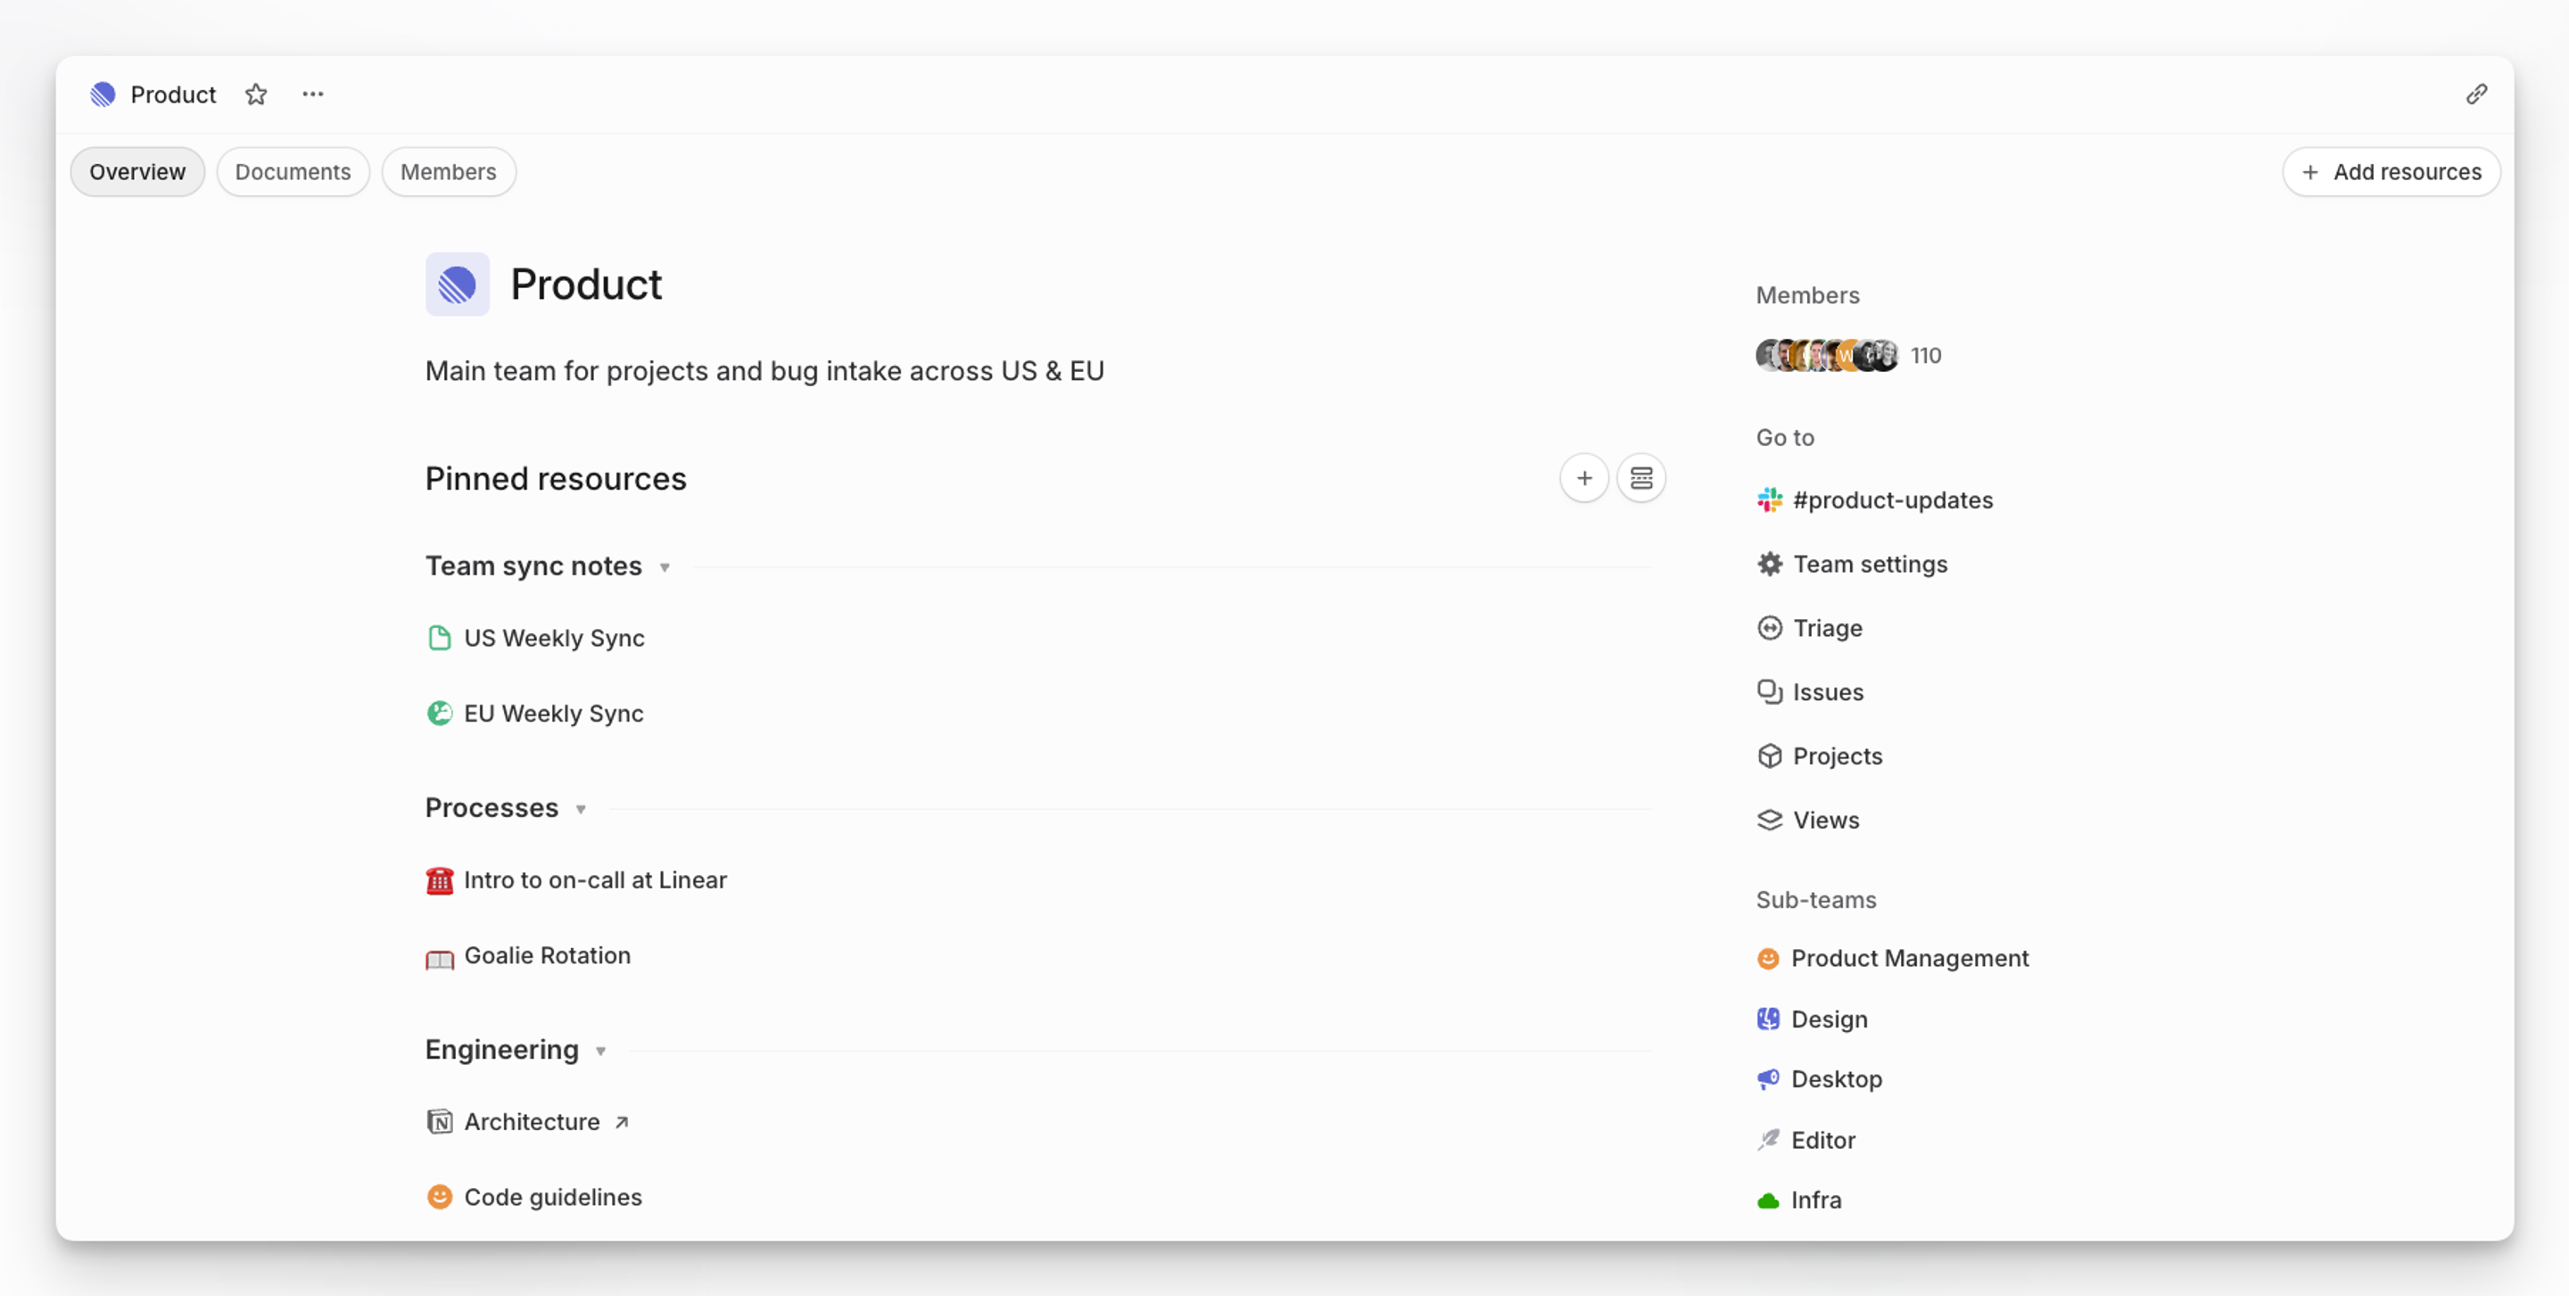
Task: Go to Views
Action: [x=1826, y=820]
